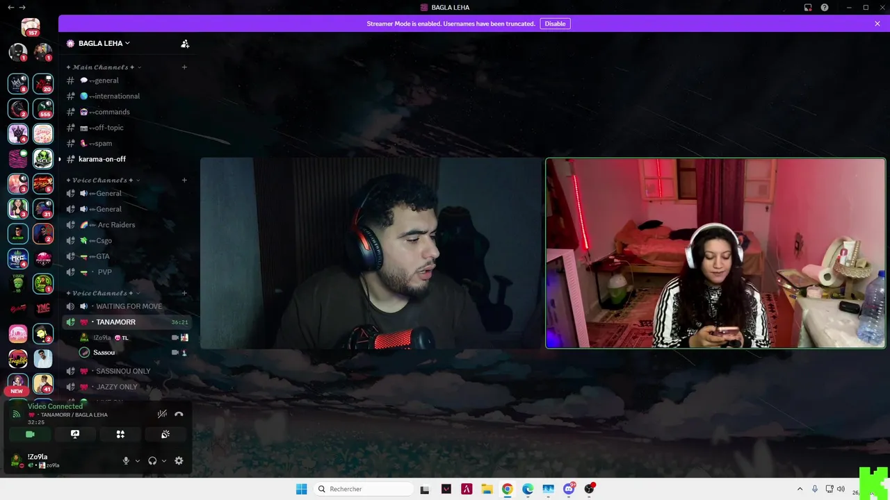Open the Five Stars server icon
This screenshot has width=890, height=500.
pyautogui.click(x=43, y=259)
